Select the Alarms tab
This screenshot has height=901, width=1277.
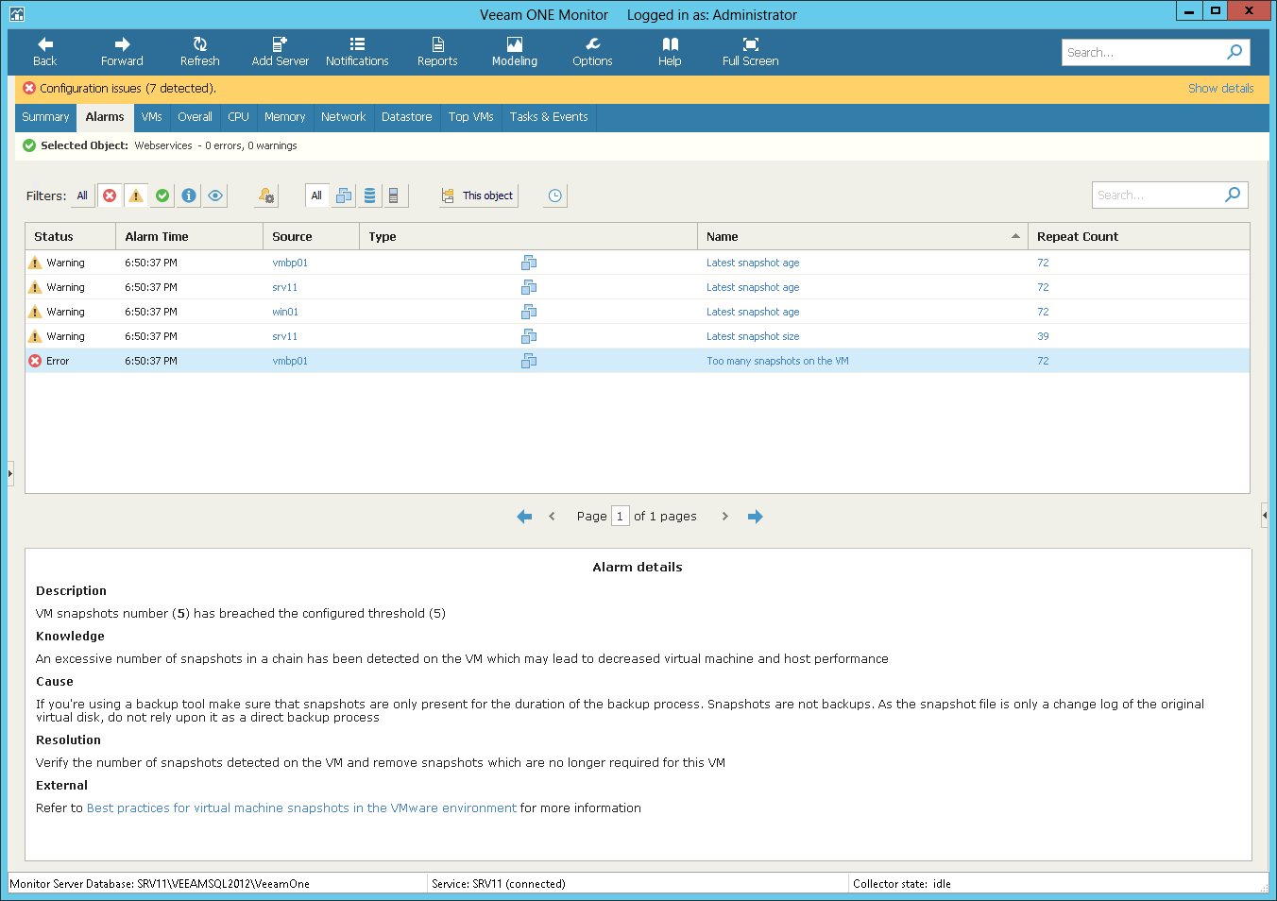[105, 117]
